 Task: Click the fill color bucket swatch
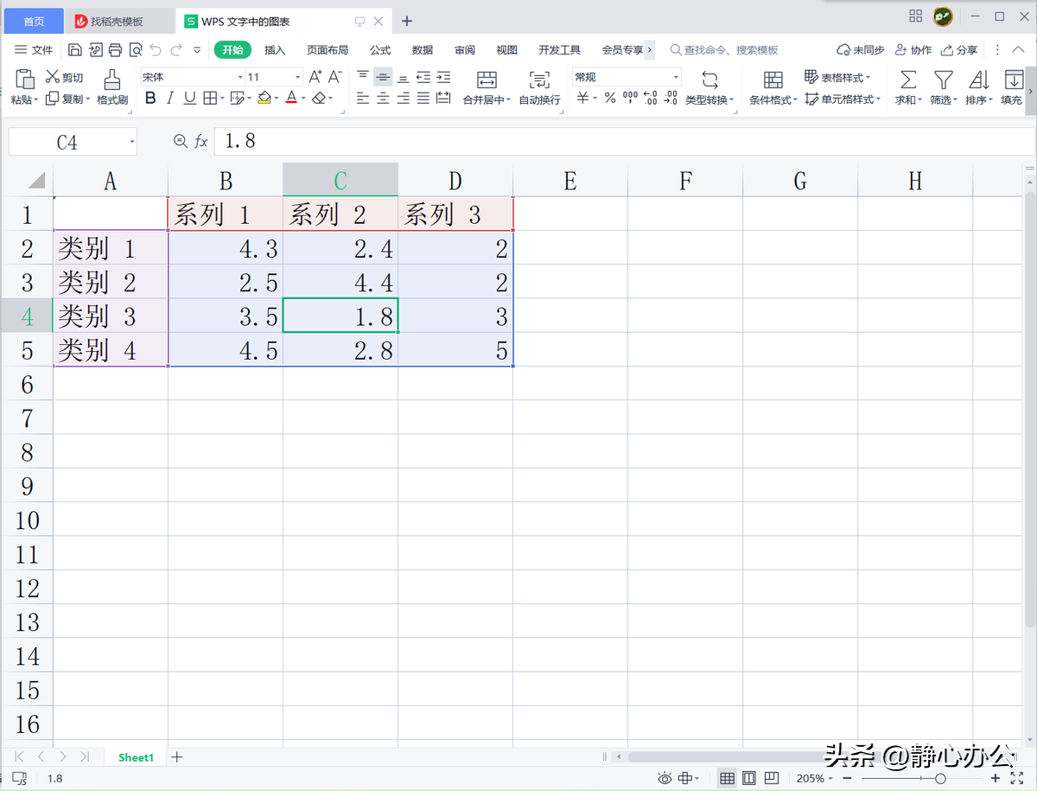click(264, 99)
